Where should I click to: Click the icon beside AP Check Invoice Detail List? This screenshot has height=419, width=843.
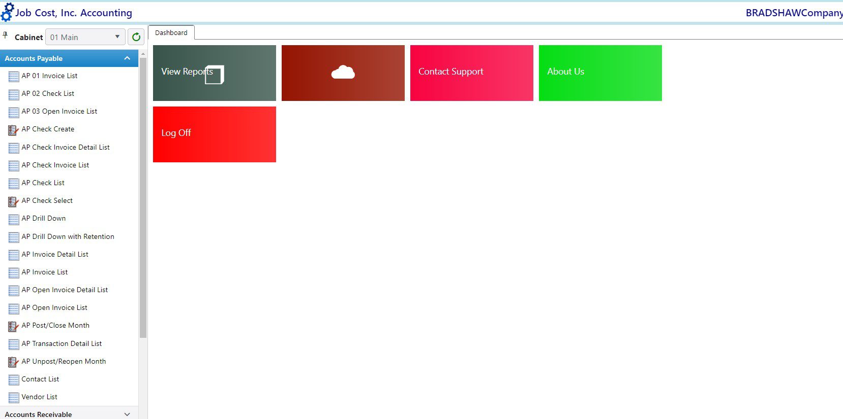[x=14, y=148]
